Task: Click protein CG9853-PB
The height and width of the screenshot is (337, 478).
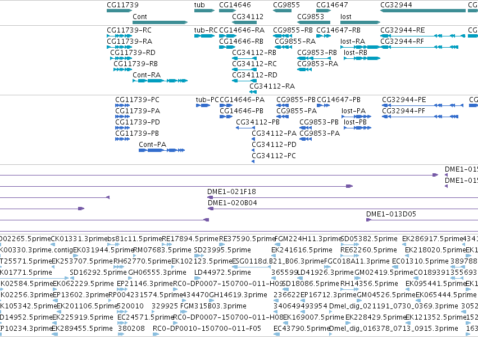Action: (x=306, y=128)
